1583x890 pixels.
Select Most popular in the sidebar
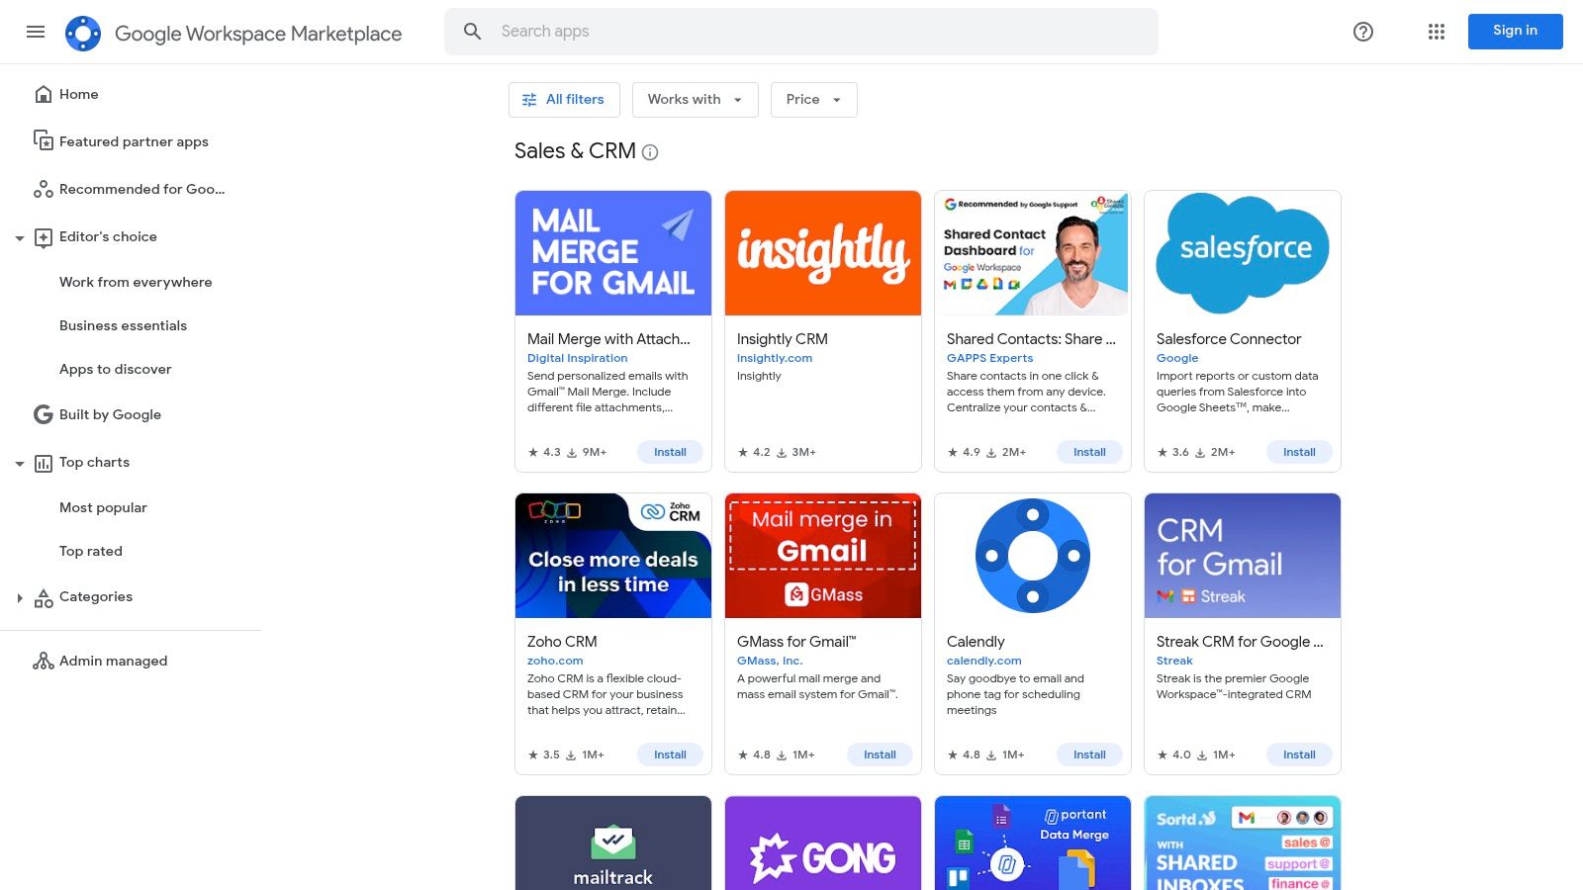click(x=103, y=507)
